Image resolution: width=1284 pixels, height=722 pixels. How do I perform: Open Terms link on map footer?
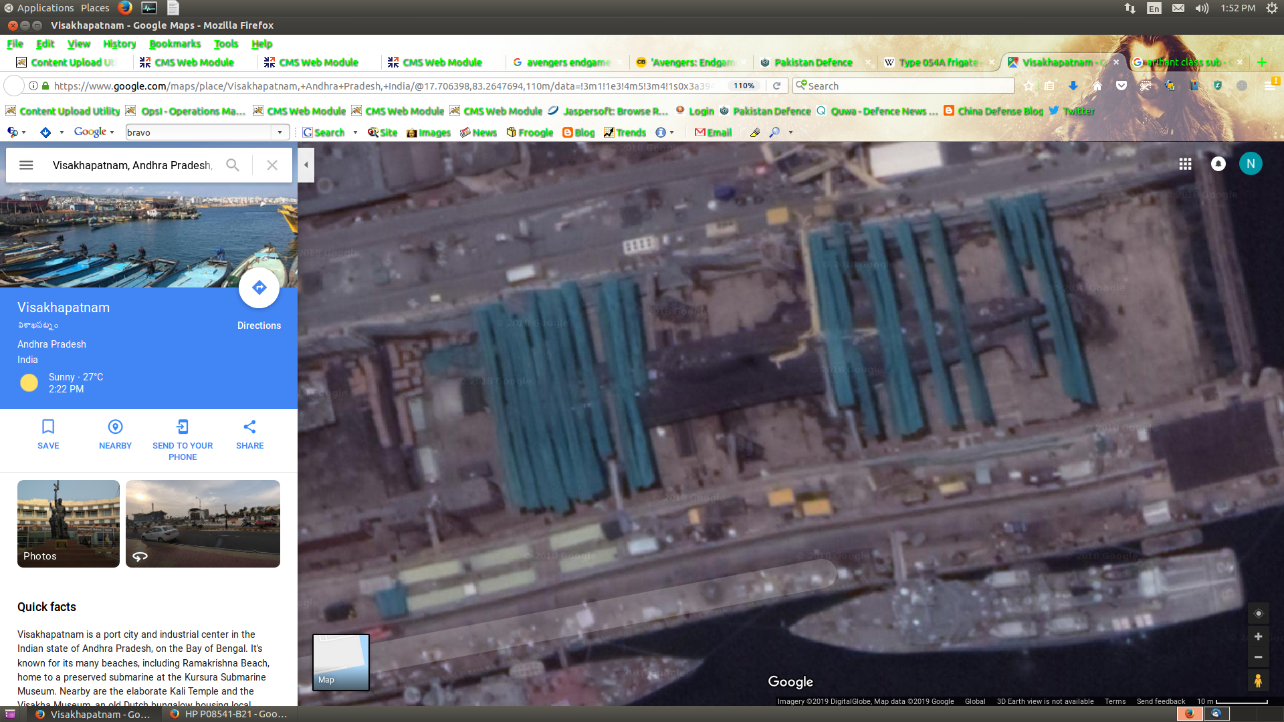tap(1115, 701)
